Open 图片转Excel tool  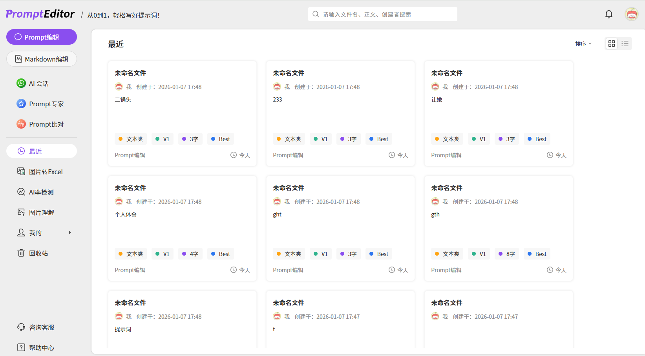click(x=46, y=172)
